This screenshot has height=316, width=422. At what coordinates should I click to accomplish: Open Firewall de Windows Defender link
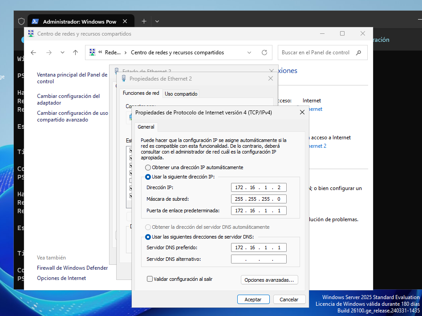pyautogui.click(x=73, y=268)
